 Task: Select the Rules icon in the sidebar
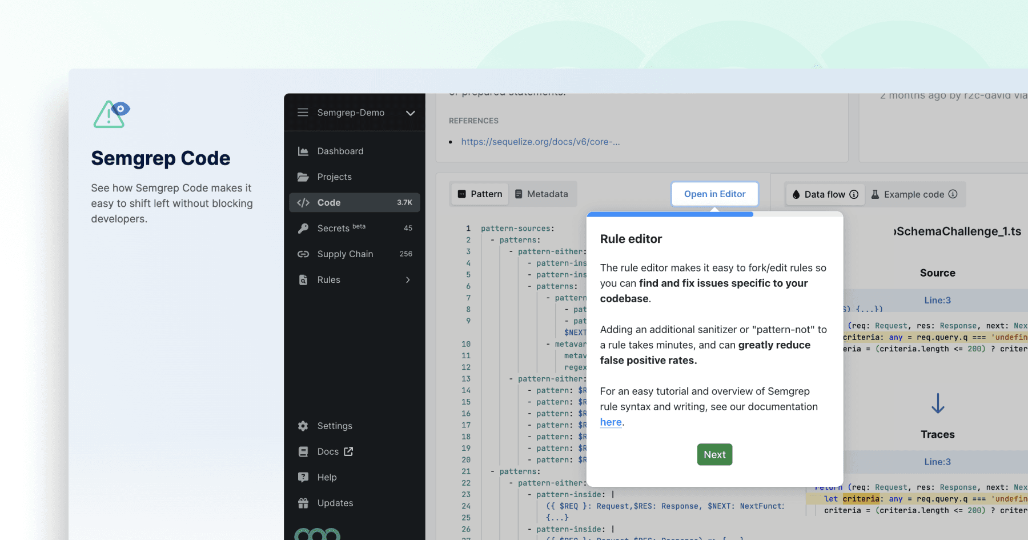tap(303, 279)
